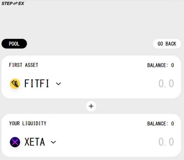Click the XETA token name text
Image resolution: width=184 pixels, height=160 pixels.
[35, 142]
